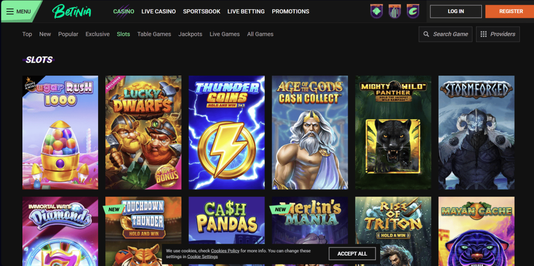
Task: Click NEW tag on Merlin's Mania
Action: pyautogui.click(x=280, y=209)
